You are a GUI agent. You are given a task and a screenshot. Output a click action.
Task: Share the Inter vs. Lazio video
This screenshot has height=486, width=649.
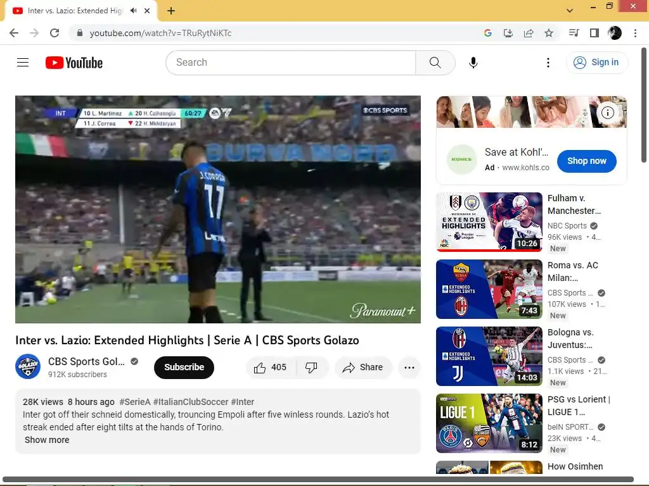click(363, 367)
